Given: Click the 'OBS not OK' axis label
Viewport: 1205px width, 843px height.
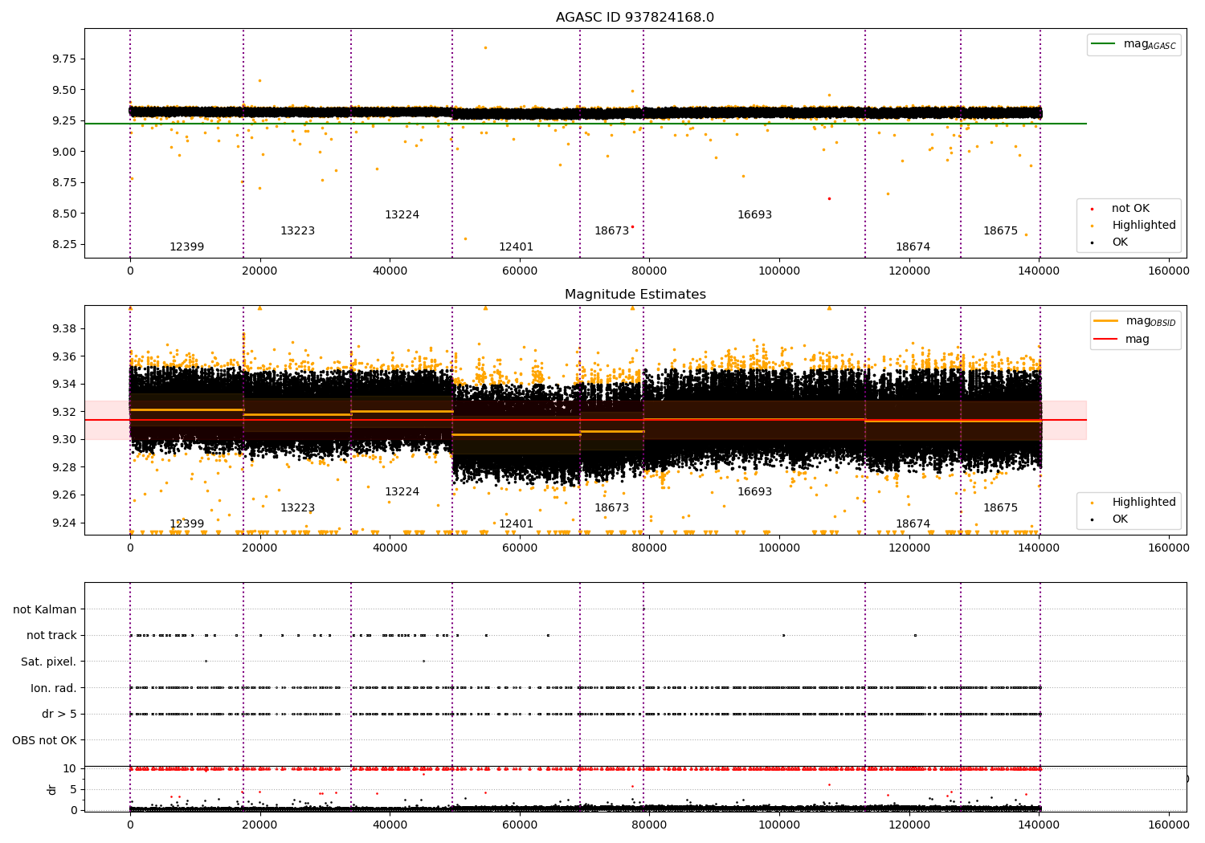Looking at the screenshot, I should tap(45, 740).
